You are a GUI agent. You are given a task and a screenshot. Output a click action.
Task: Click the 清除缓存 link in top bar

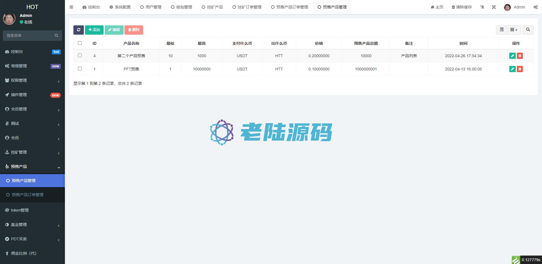(462, 7)
